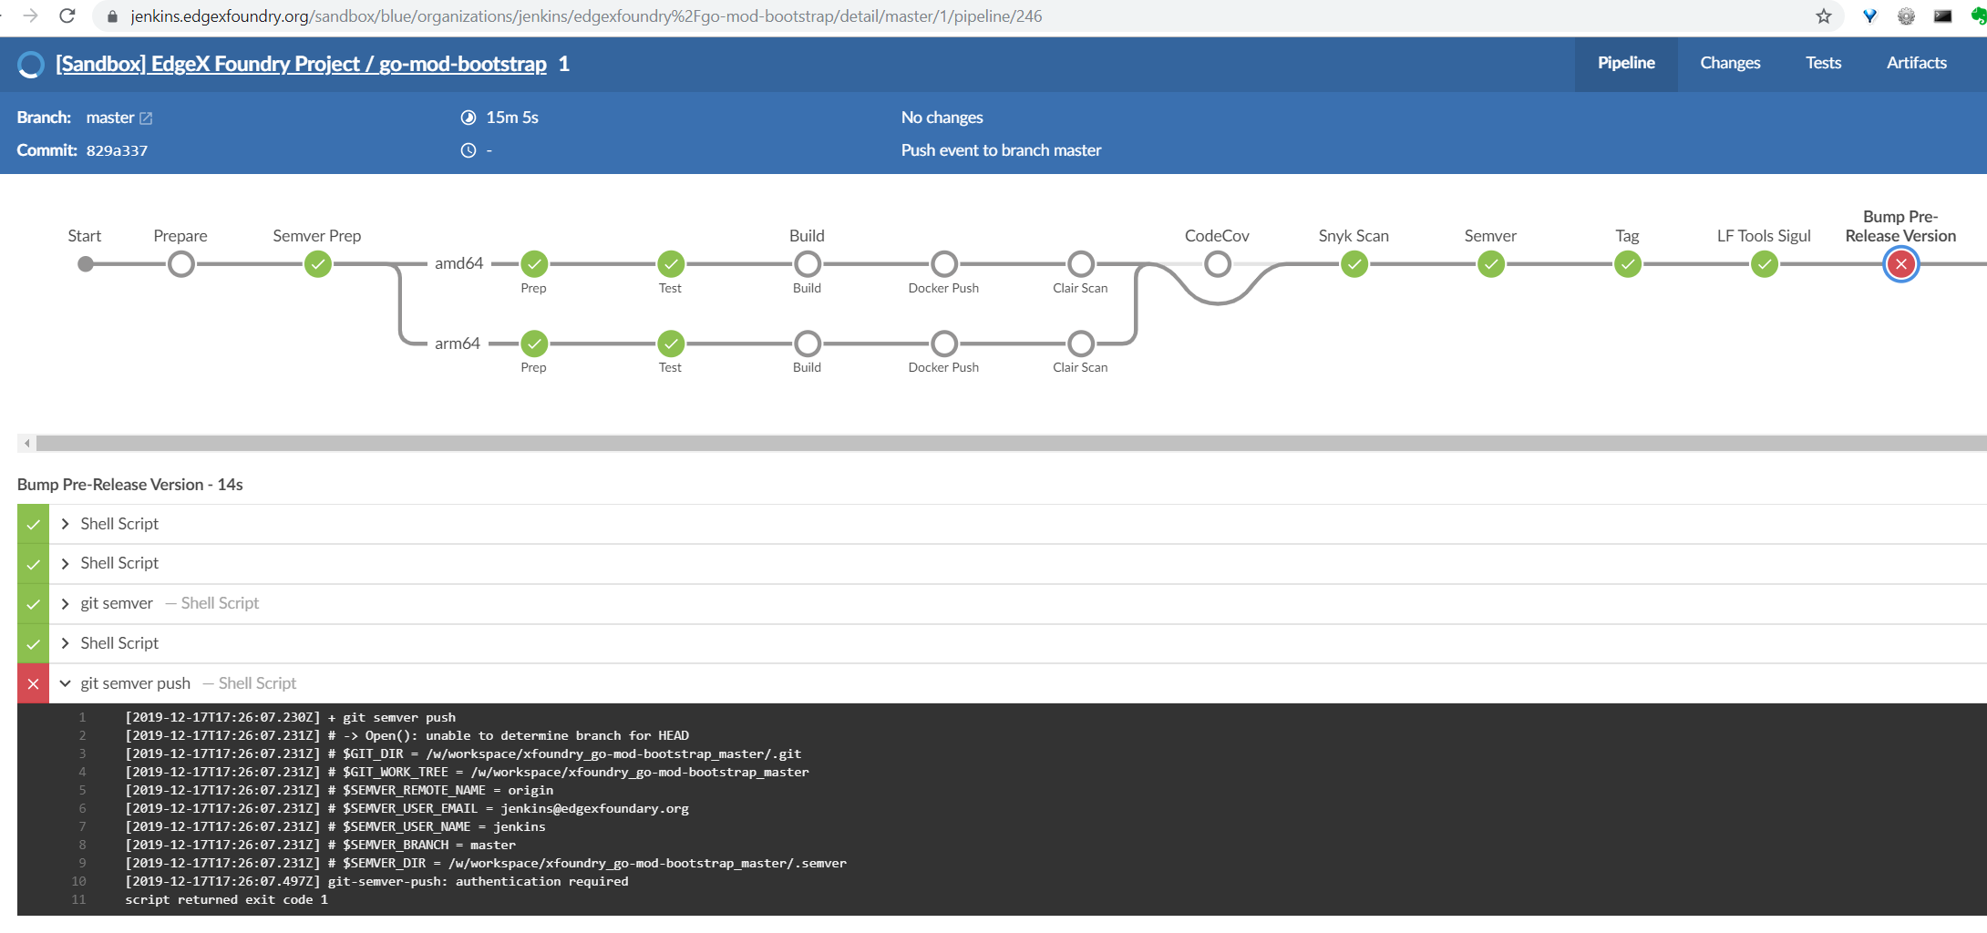Select the LF Tools Sigul node
Viewport: 1987px width, 933px height.
click(x=1764, y=264)
